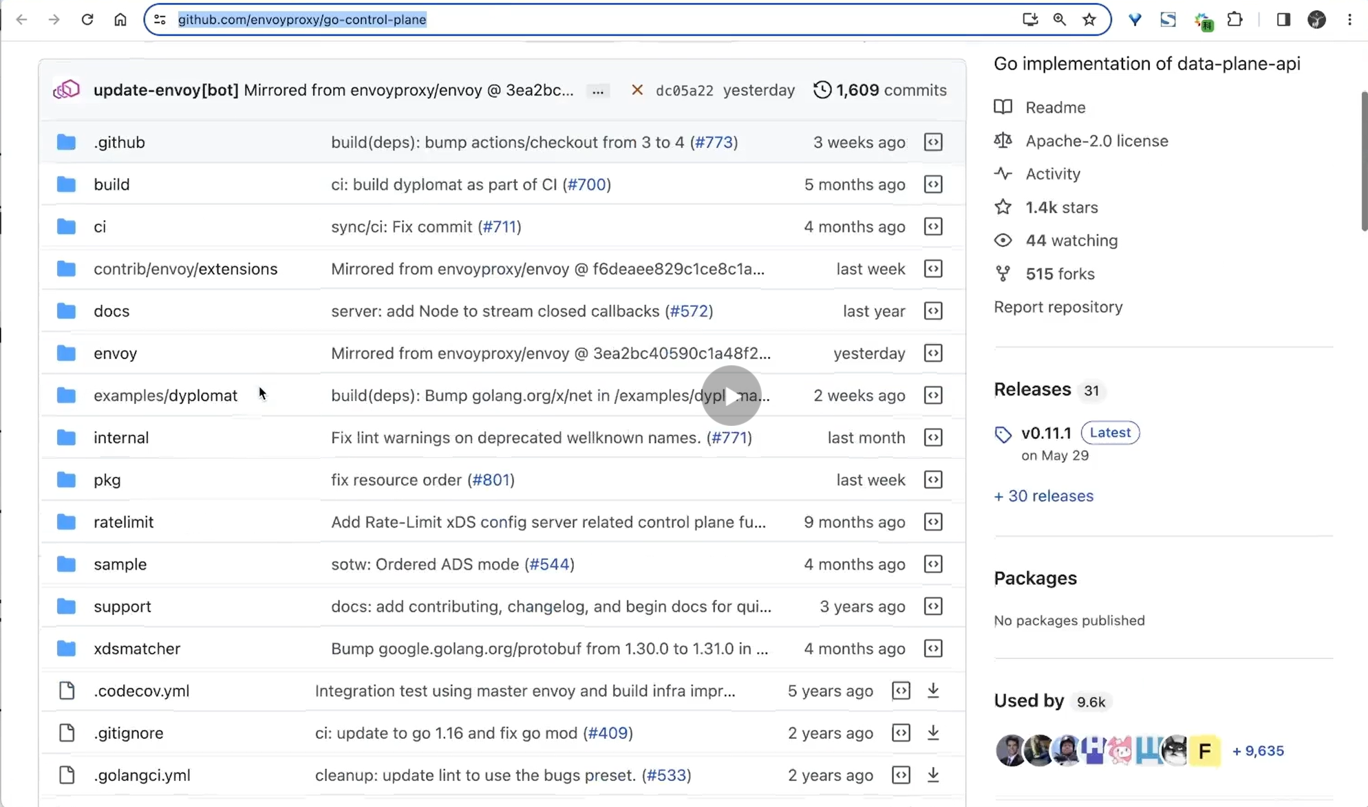Click the code view icon in build row
1368x807 pixels.
[x=933, y=184]
